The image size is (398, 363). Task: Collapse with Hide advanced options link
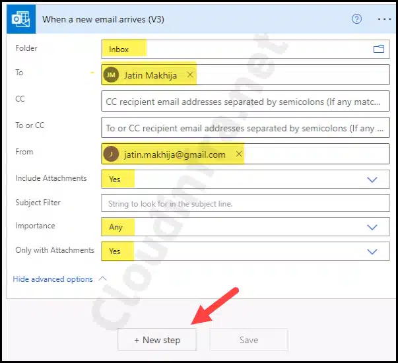click(53, 279)
